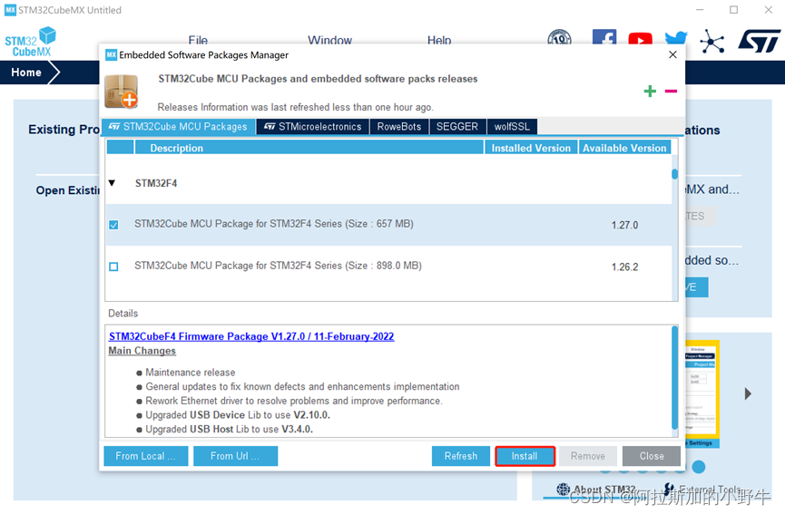Click the Available Version column header
This screenshot has width=785, height=514.
click(624, 148)
